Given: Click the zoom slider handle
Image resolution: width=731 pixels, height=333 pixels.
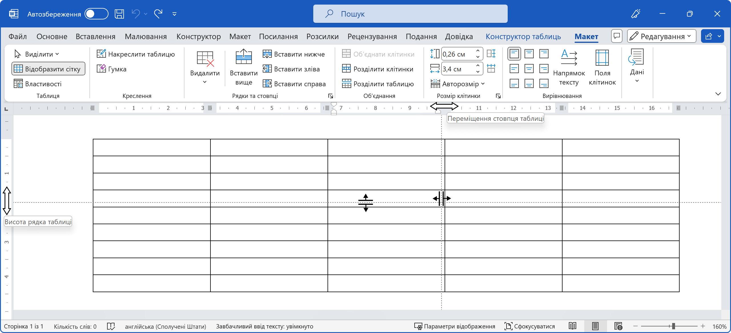Looking at the screenshot, I should pyautogui.click(x=673, y=326).
